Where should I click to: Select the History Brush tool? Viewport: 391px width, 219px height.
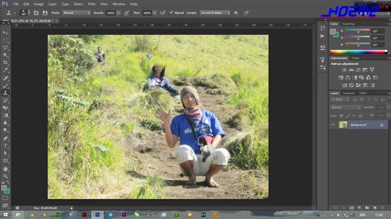(5, 100)
